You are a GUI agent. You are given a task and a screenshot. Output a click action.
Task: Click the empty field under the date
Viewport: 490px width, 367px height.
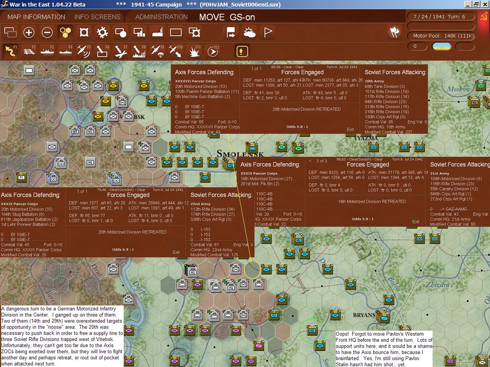pos(441,26)
